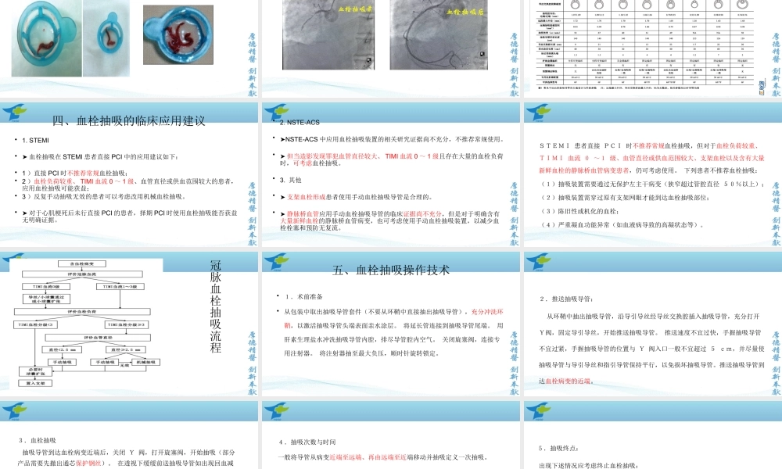Select the 置入支架 flowchart node

pyautogui.click(x=36, y=383)
